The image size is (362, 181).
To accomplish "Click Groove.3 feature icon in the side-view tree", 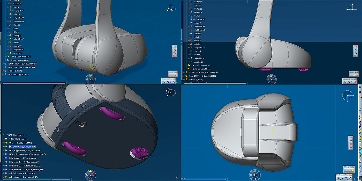I will (x=192, y=12).
